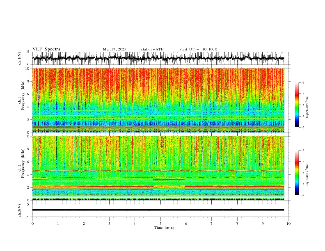Click the ch.1 Frequency (kHz) axis label
The height and width of the screenshot is (251, 325).
pos(22,95)
